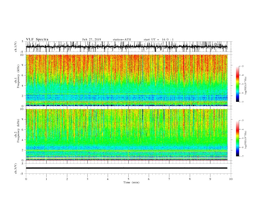
Task: Select the date "Feb. 27, 2018"
Action: pos(92,39)
